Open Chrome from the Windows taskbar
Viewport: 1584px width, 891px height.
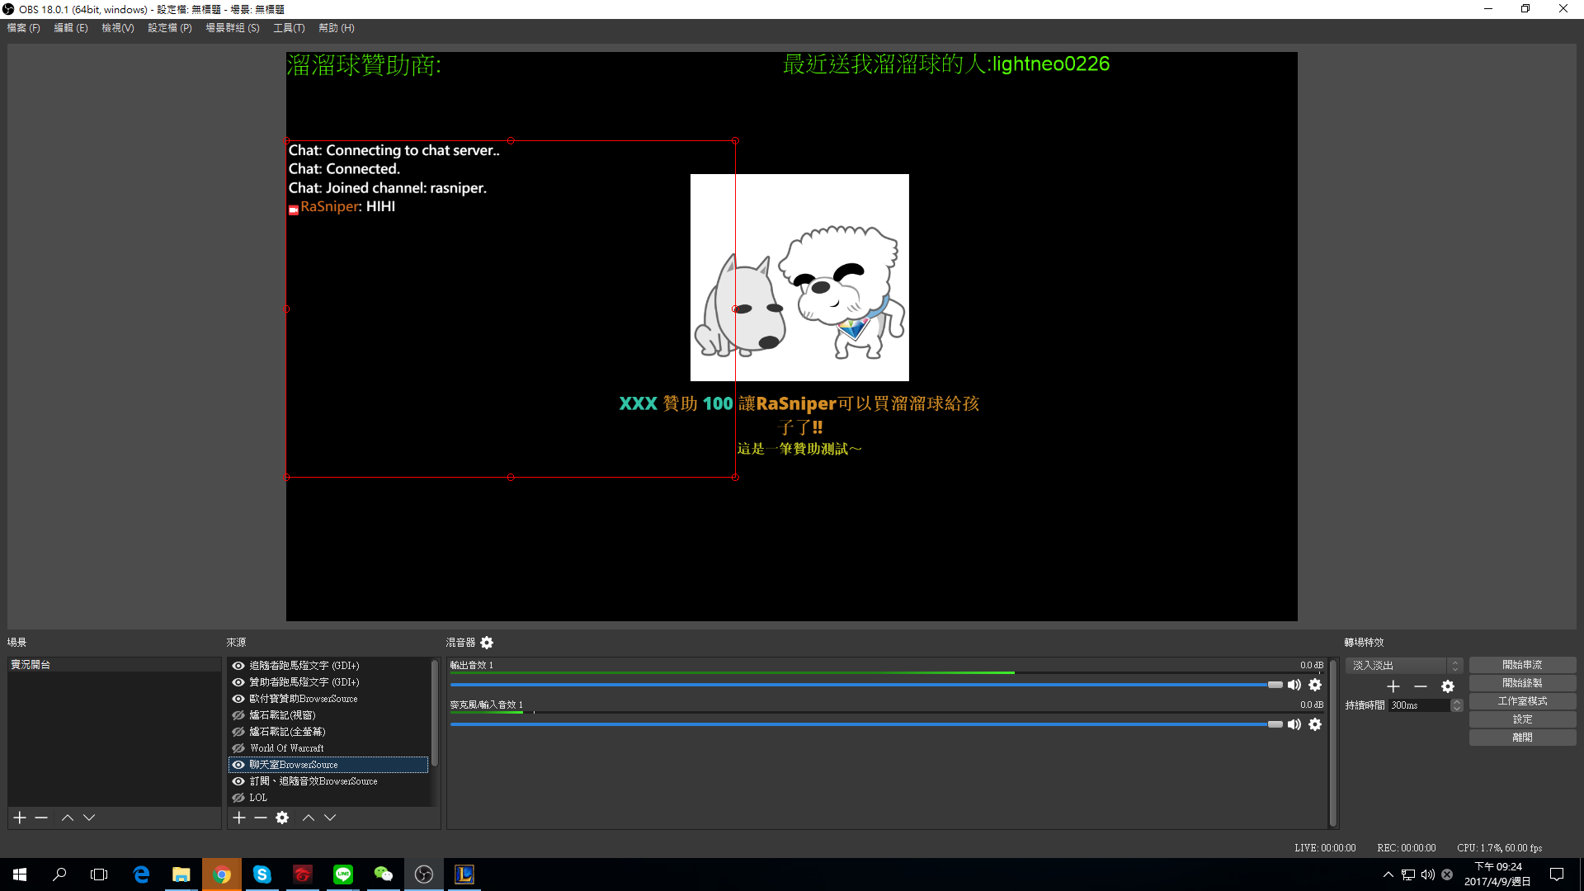tap(221, 874)
